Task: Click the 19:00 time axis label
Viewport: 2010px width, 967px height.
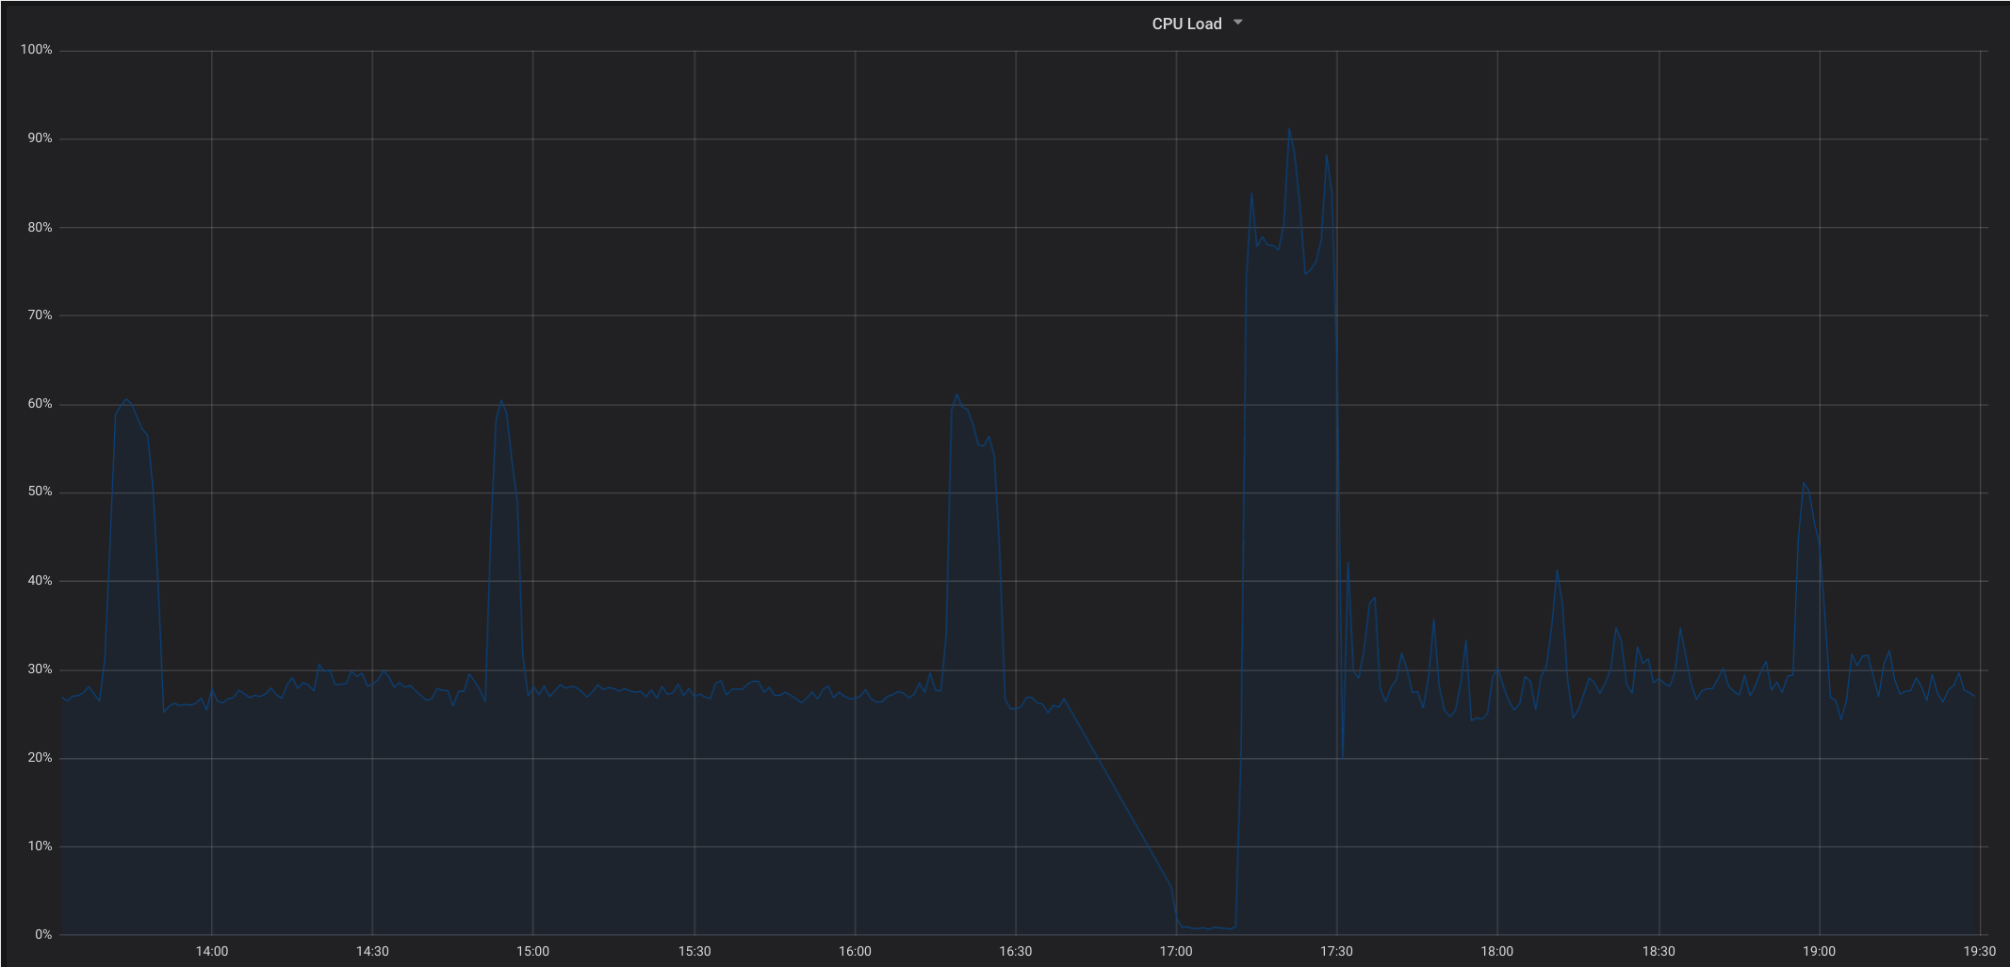Action: [x=1820, y=951]
